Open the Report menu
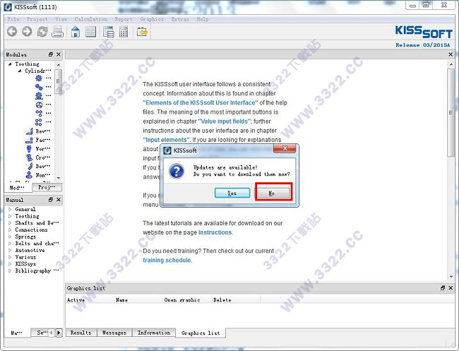This screenshot has width=459, height=351. click(x=124, y=19)
